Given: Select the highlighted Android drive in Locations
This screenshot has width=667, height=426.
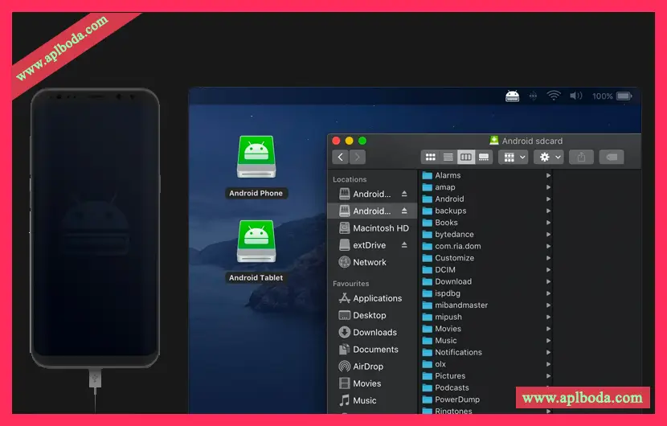Looking at the screenshot, I should tap(372, 211).
